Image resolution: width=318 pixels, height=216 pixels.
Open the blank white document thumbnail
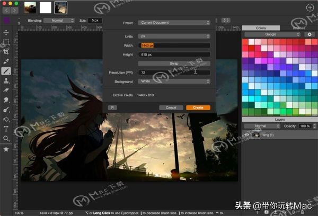pos(46,8)
